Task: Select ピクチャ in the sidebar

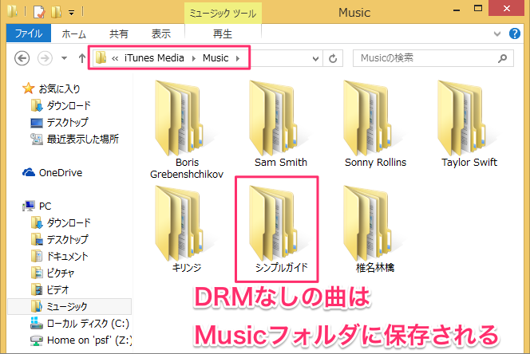Action: [x=53, y=273]
